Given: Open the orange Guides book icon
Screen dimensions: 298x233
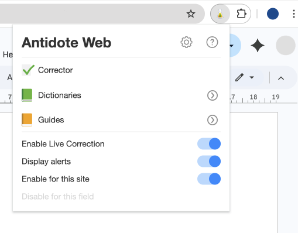Looking at the screenshot, I should tap(27, 120).
